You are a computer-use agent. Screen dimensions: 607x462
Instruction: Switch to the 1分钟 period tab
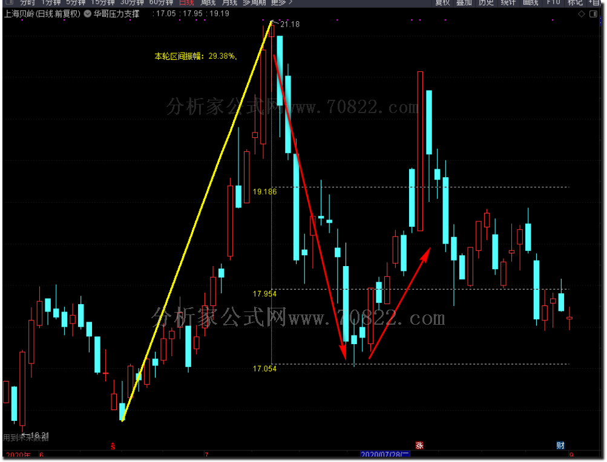click(x=51, y=2)
